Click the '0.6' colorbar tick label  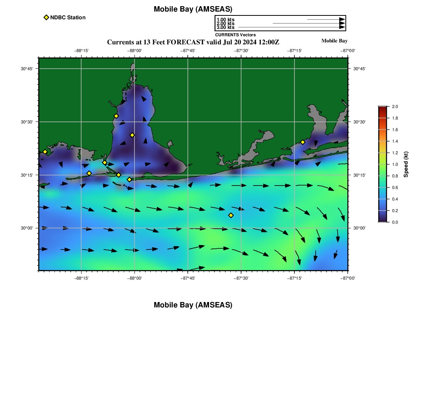[395, 187]
